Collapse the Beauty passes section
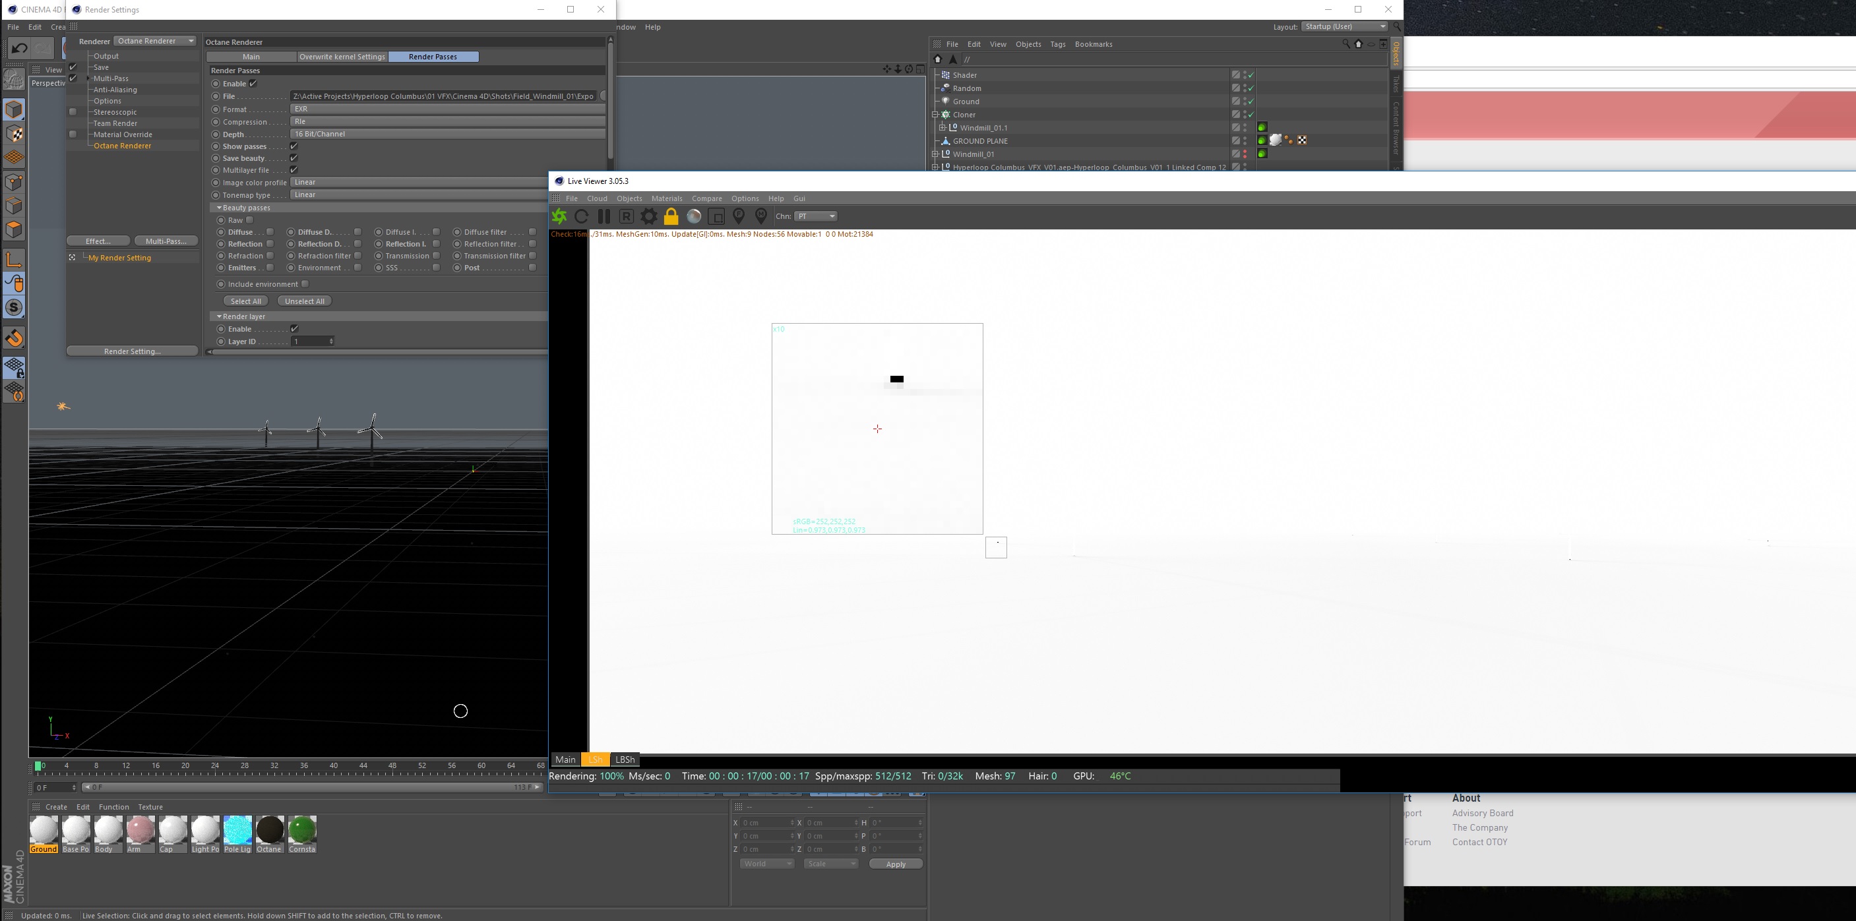Viewport: 1856px width, 921px height. (x=219, y=208)
